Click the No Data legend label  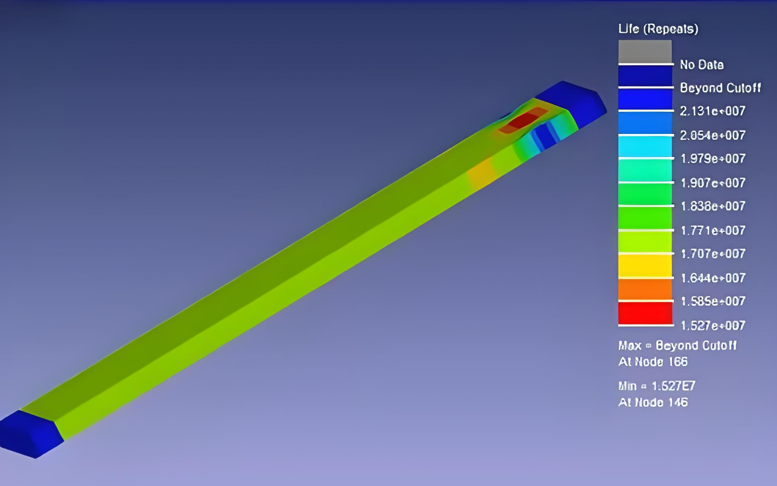click(x=701, y=65)
